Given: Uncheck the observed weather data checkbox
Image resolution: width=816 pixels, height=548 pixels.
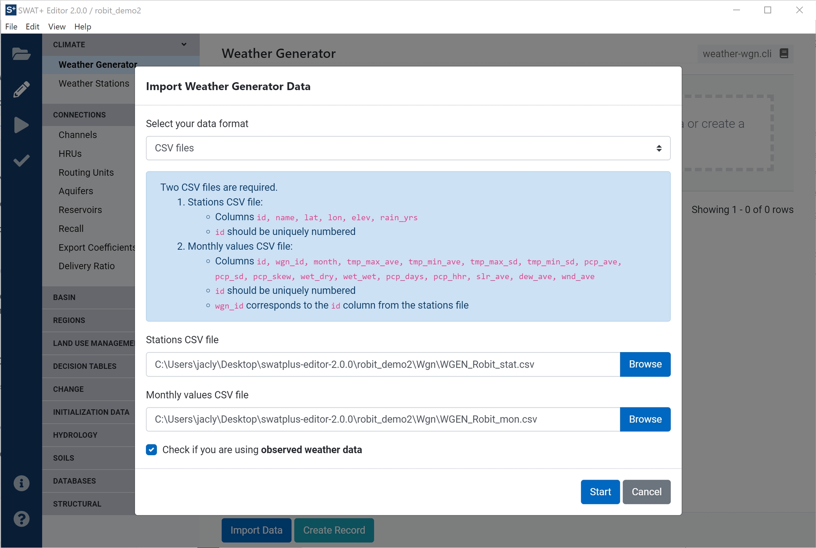Looking at the screenshot, I should click(x=152, y=450).
